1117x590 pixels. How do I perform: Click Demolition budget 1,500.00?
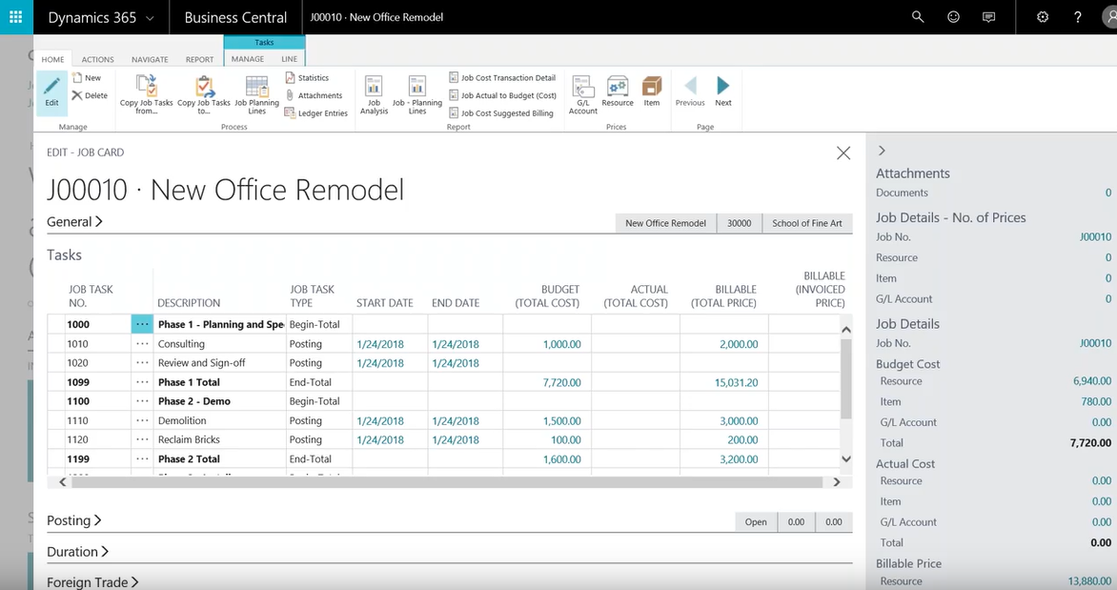point(561,420)
